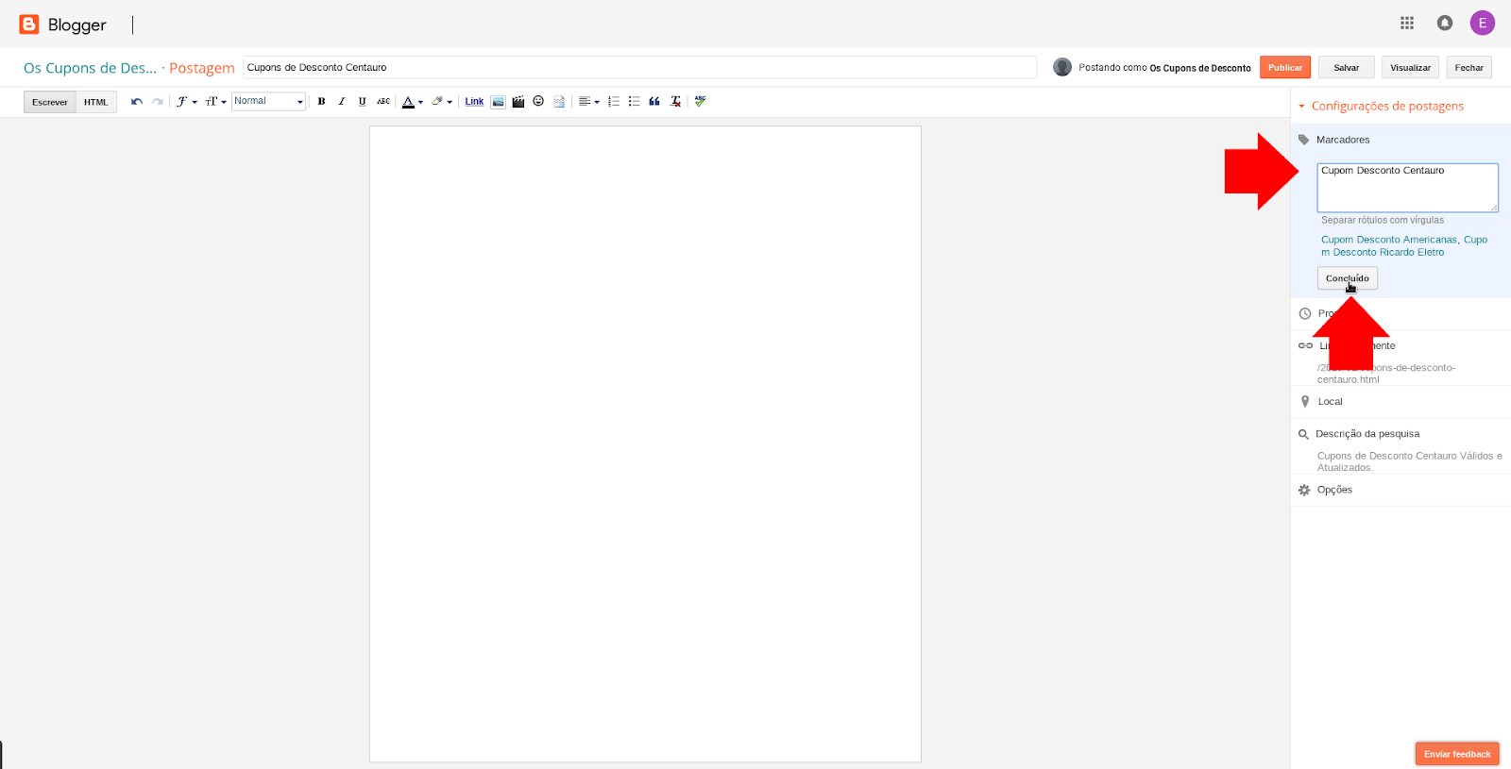The height and width of the screenshot is (769, 1511).
Task: Insert special characters with the smiley icon
Action: coord(538,101)
